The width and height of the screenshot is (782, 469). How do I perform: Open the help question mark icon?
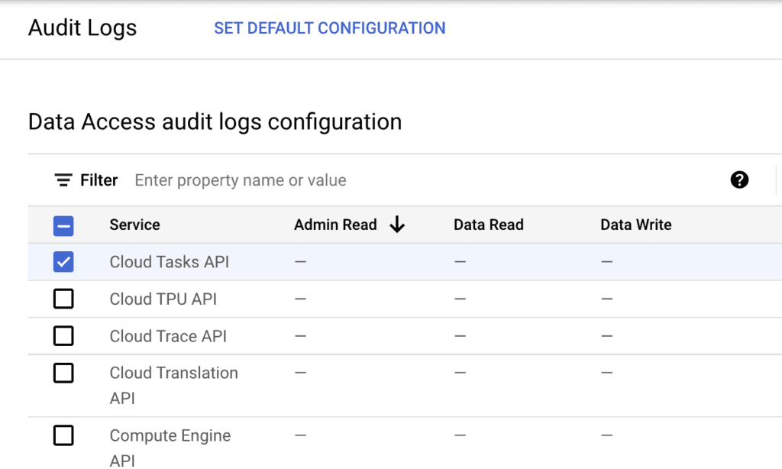[x=739, y=180]
